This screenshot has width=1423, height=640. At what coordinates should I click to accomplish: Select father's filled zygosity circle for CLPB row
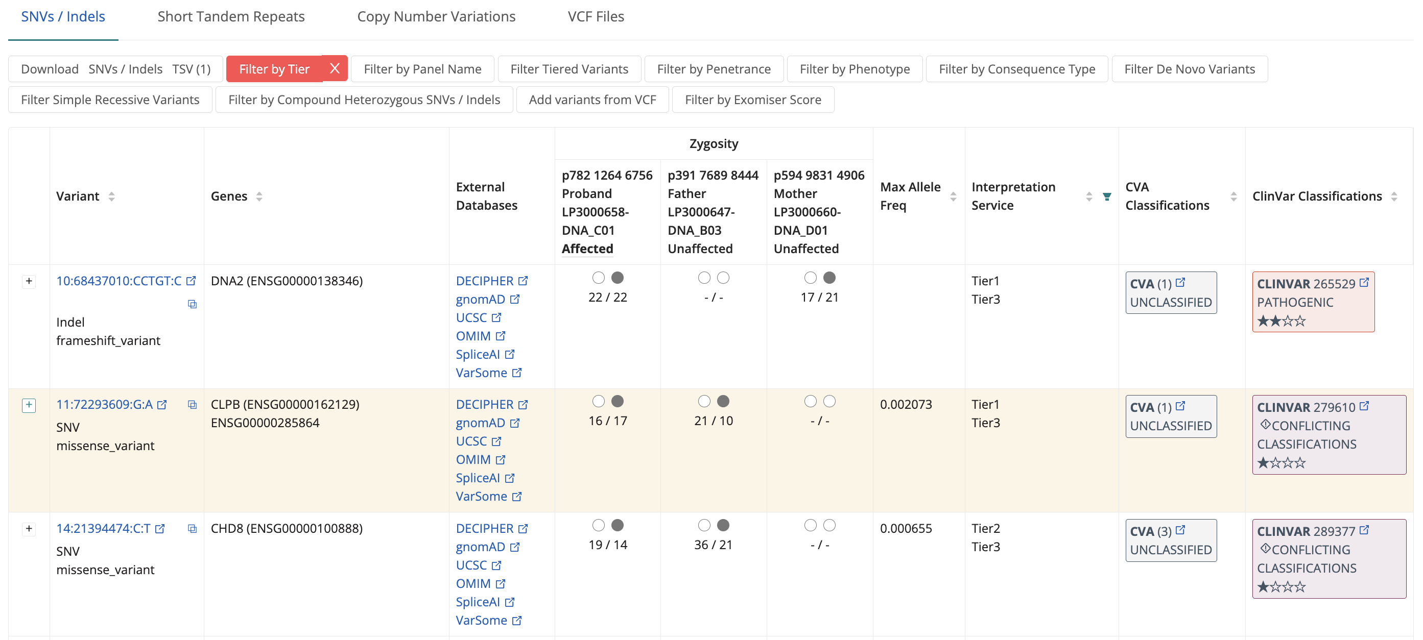click(723, 402)
